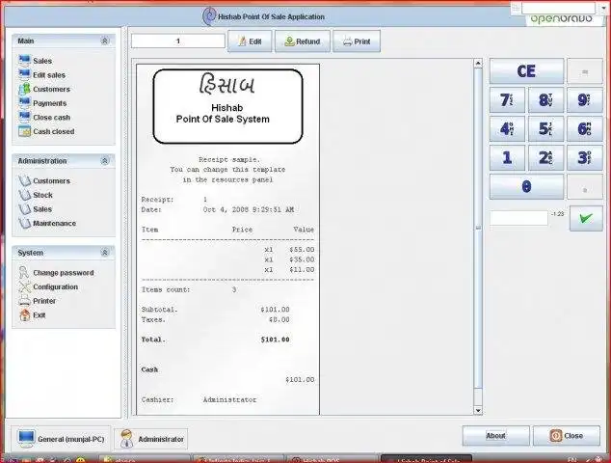Open the About dialog

point(495,435)
